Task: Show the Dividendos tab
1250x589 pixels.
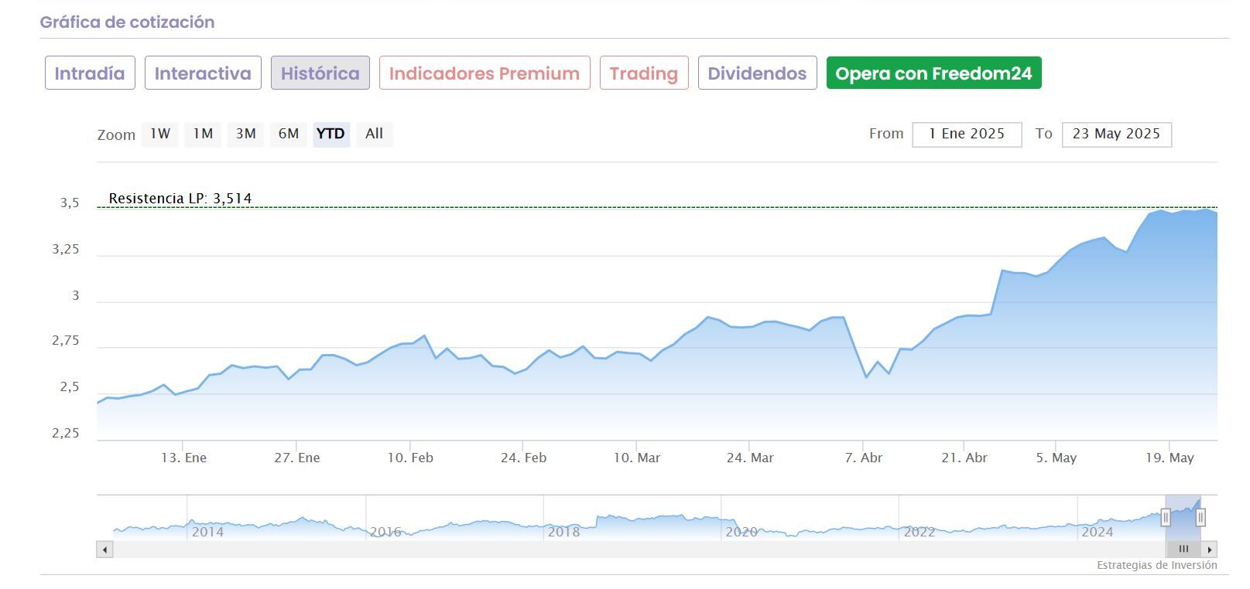Action: tap(757, 73)
